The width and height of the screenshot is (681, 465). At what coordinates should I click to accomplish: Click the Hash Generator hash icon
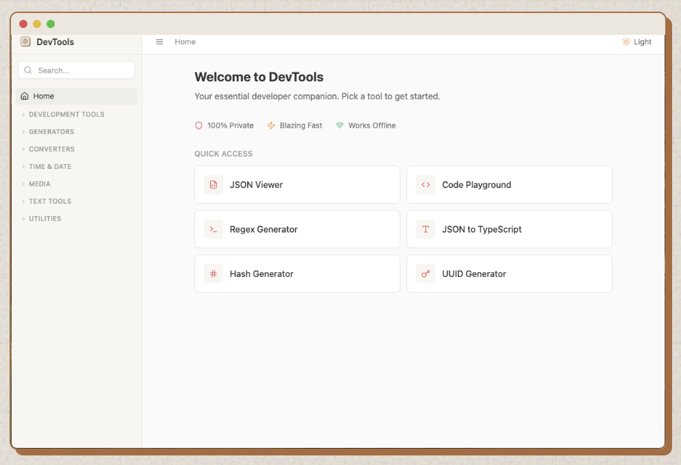214,274
